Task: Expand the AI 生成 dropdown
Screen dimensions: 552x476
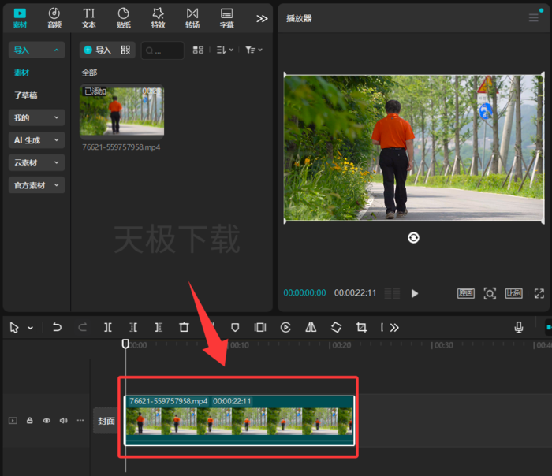Action: pyautogui.click(x=36, y=140)
